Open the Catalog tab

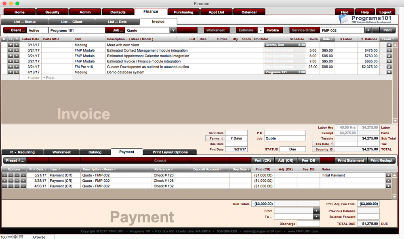pos(95,152)
